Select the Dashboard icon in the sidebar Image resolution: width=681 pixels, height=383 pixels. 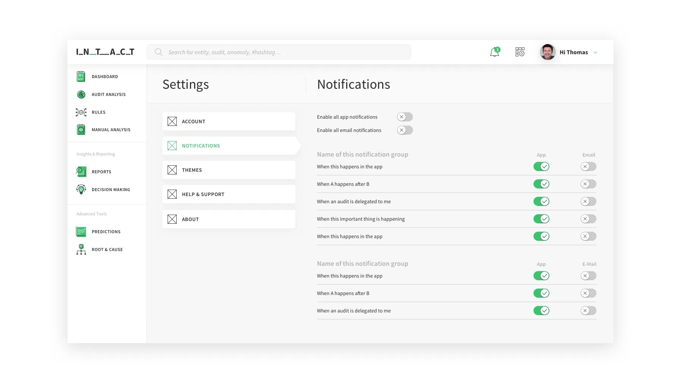pos(81,76)
